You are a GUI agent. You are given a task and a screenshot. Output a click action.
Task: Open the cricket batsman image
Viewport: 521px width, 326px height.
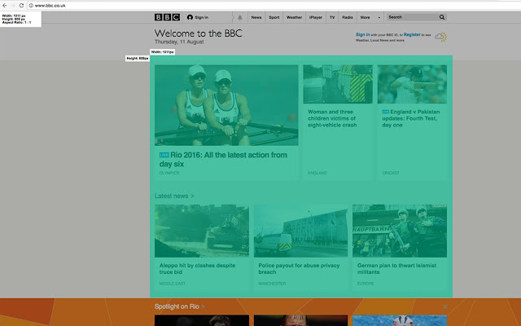(412, 84)
